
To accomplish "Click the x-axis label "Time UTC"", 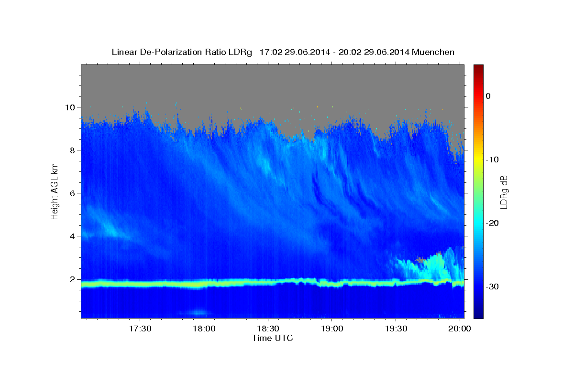I will click(272, 338).
